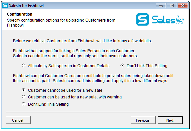Viewport: 191px width, 131px height.
Task: Continue with the Next button
Action: click(x=170, y=120)
